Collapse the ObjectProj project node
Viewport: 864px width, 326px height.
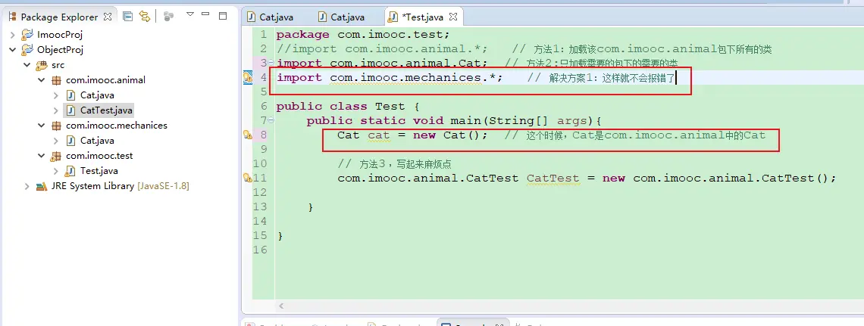tap(13, 50)
